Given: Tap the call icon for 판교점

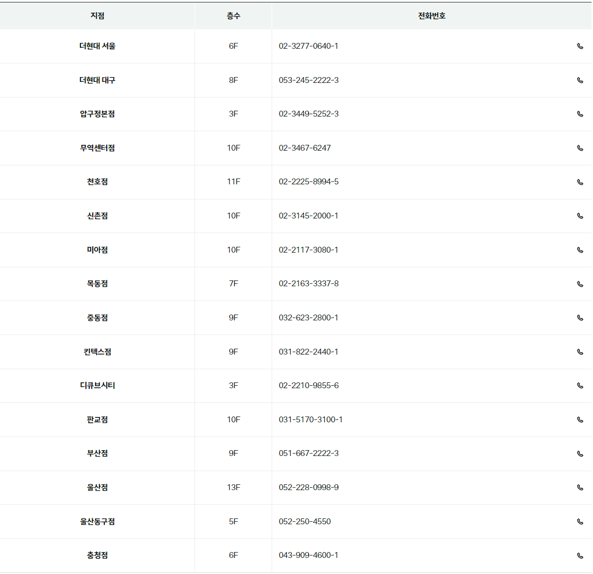Looking at the screenshot, I should tap(580, 420).
